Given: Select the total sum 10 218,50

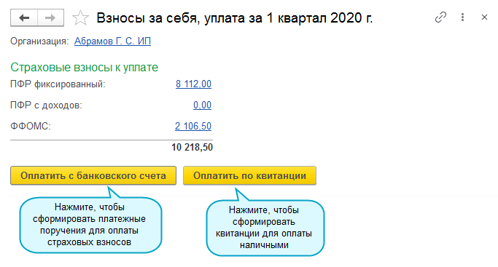Looking at the screenshot, I should tap(192, 147).
